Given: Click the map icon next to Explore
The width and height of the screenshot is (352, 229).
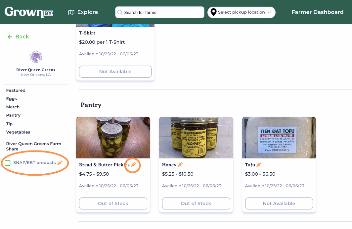Looking at the screenshot, I should click(71, 12).
